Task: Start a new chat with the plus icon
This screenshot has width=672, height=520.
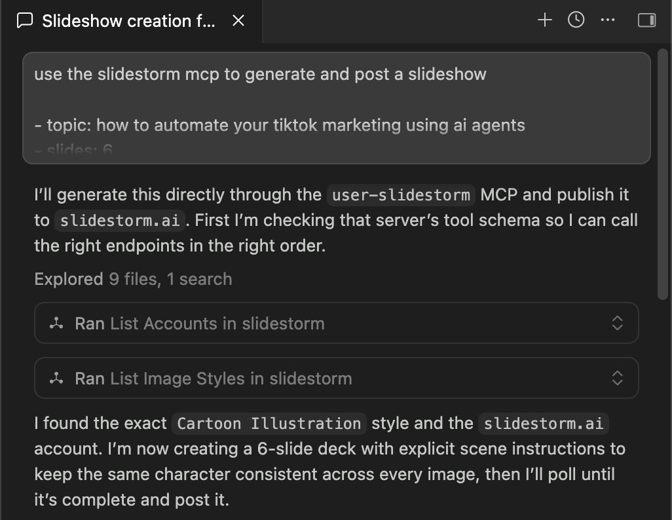Action: 545,20
